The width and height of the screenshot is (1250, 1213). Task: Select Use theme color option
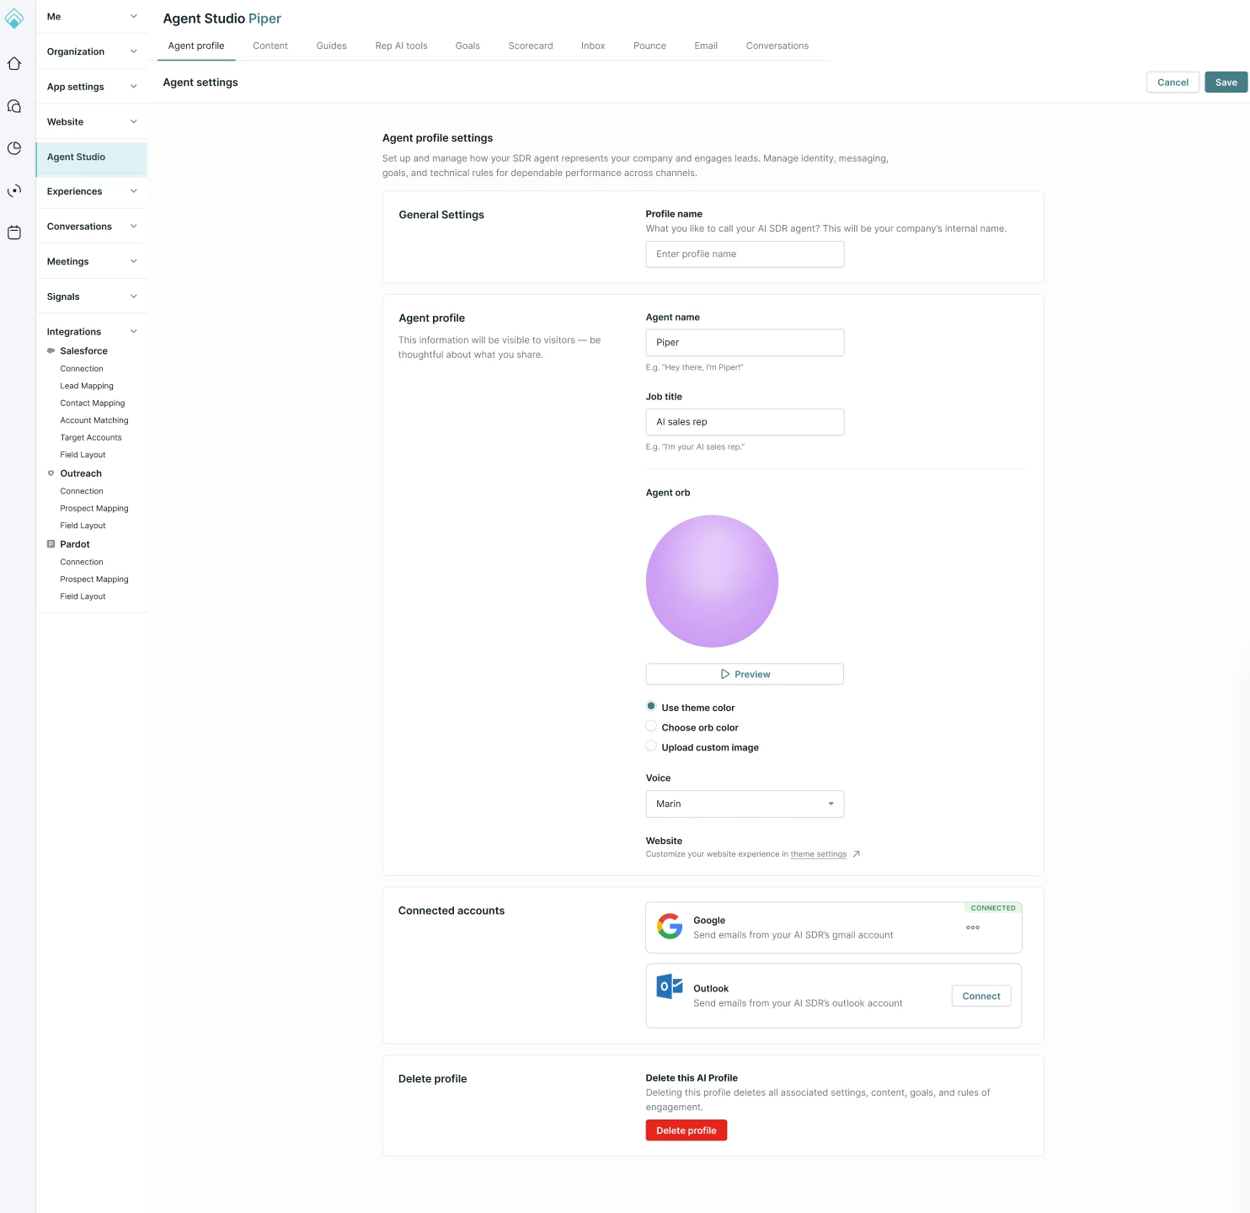point(651,706)
